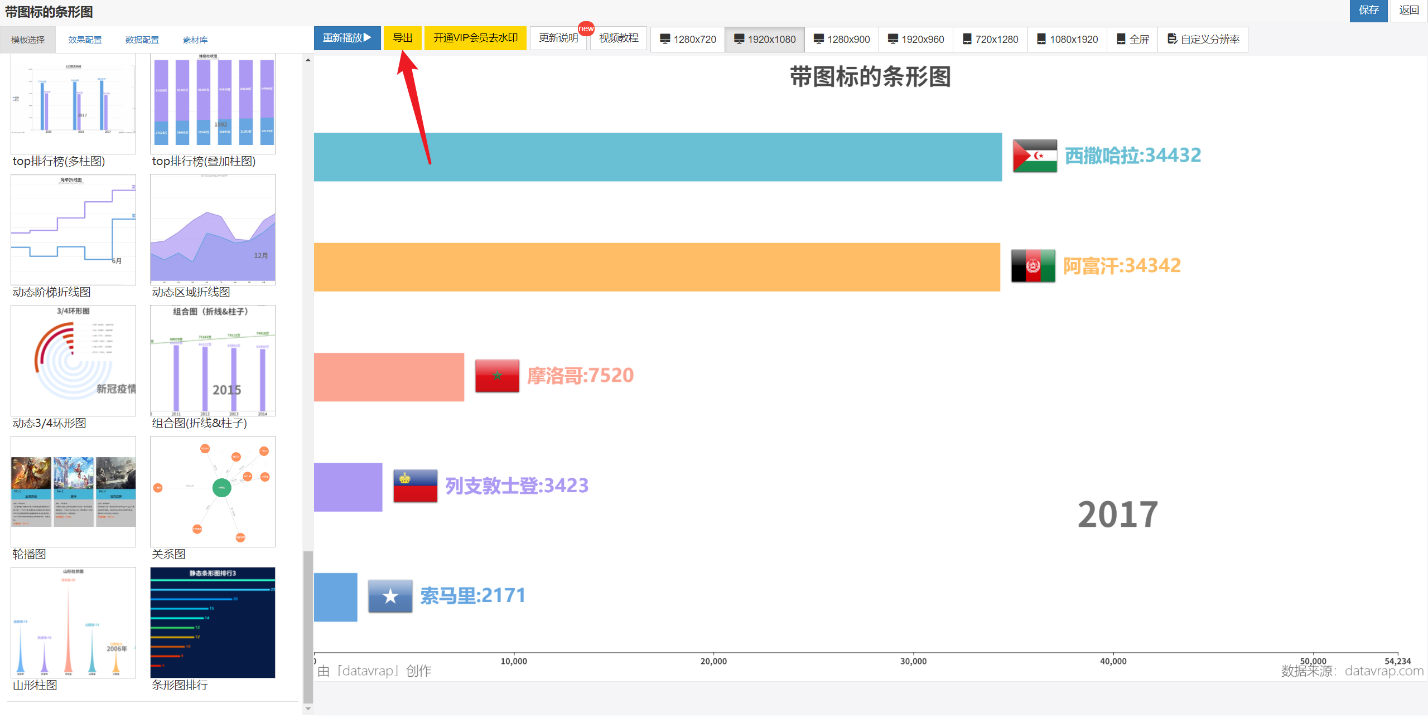This screenshot has height=718, width=1428.
Task: Choose the 720x1280 portrait resolution
Action: pyautogui.click(x=990, y=39)
